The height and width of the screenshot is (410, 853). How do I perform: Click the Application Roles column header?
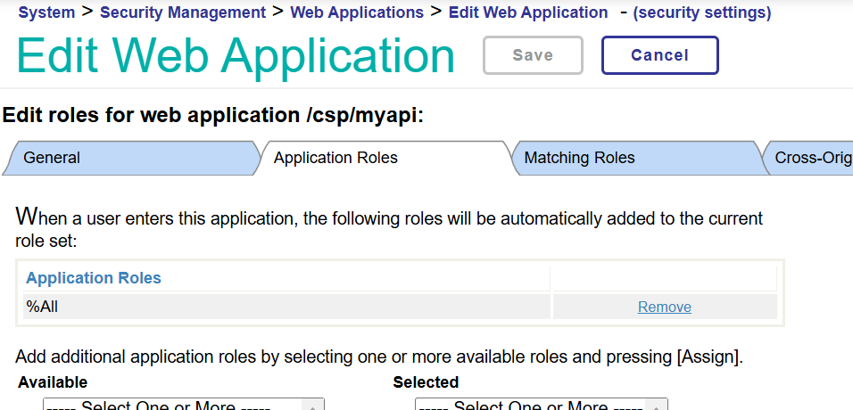tap(94, 278)
